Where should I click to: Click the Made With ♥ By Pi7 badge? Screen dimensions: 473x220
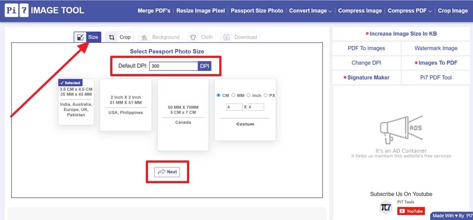coord(452,216)
